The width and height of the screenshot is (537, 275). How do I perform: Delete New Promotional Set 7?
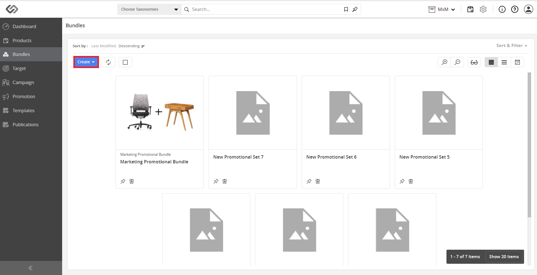225,181
